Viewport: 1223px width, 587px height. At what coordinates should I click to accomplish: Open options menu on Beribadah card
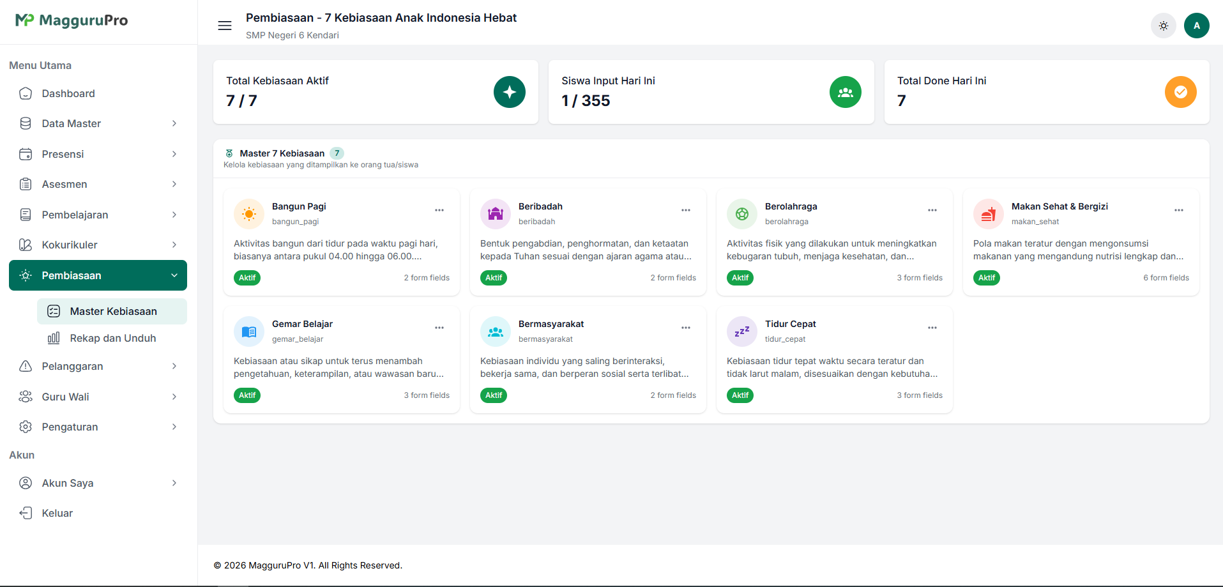click(686, 210)
